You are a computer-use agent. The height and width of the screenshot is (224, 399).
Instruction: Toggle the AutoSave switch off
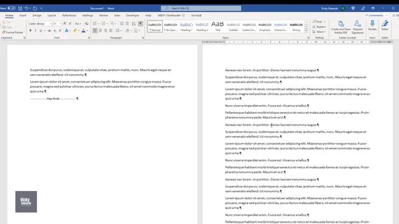pos(11,8)
